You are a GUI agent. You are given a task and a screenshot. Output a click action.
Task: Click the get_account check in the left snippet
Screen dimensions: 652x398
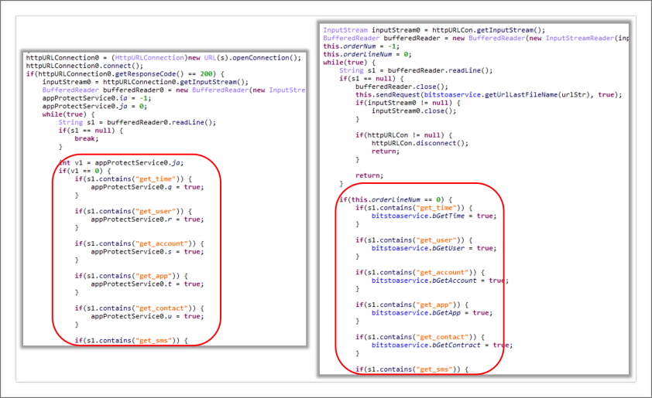click(139, 243)
